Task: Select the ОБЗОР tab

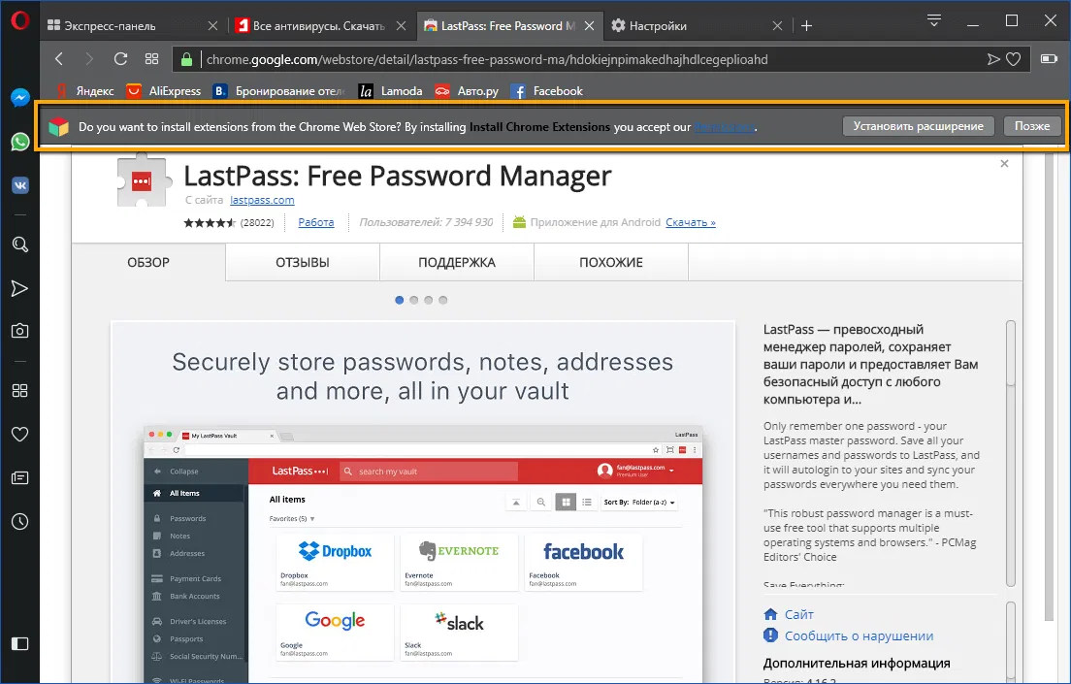Action: coord(148,262)
